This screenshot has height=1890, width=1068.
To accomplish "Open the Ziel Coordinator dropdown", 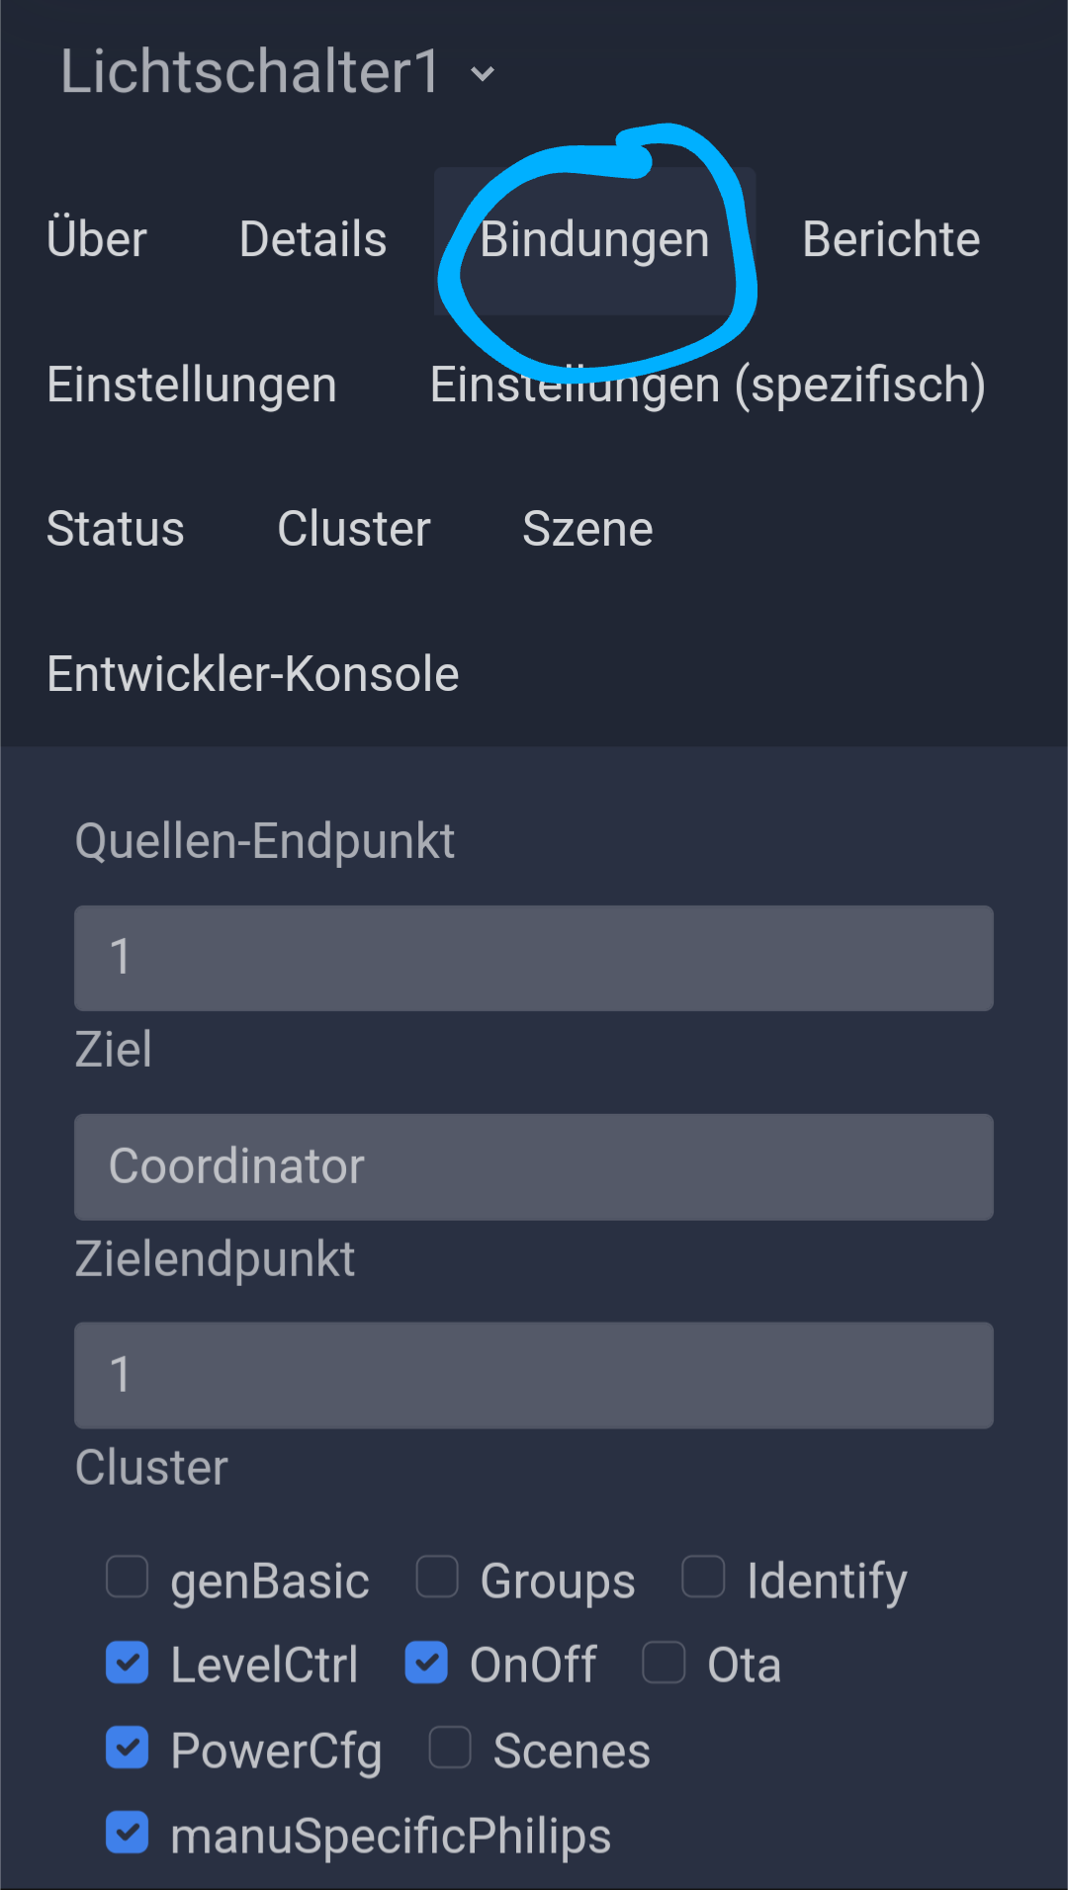I will [534, 1166].
